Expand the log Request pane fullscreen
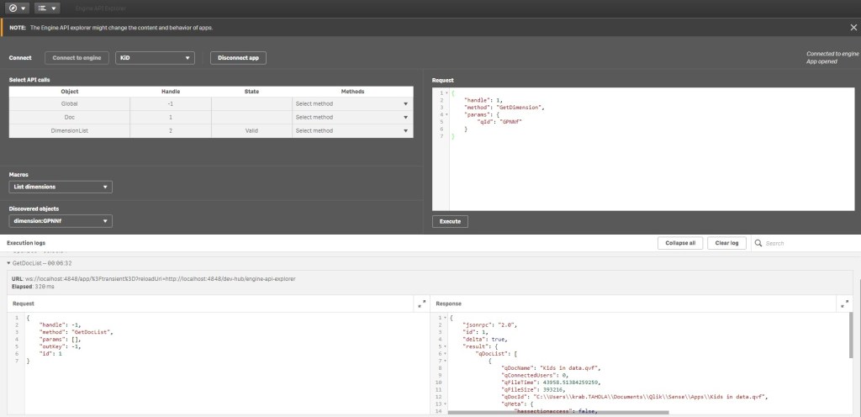 [x=421, y=304]
